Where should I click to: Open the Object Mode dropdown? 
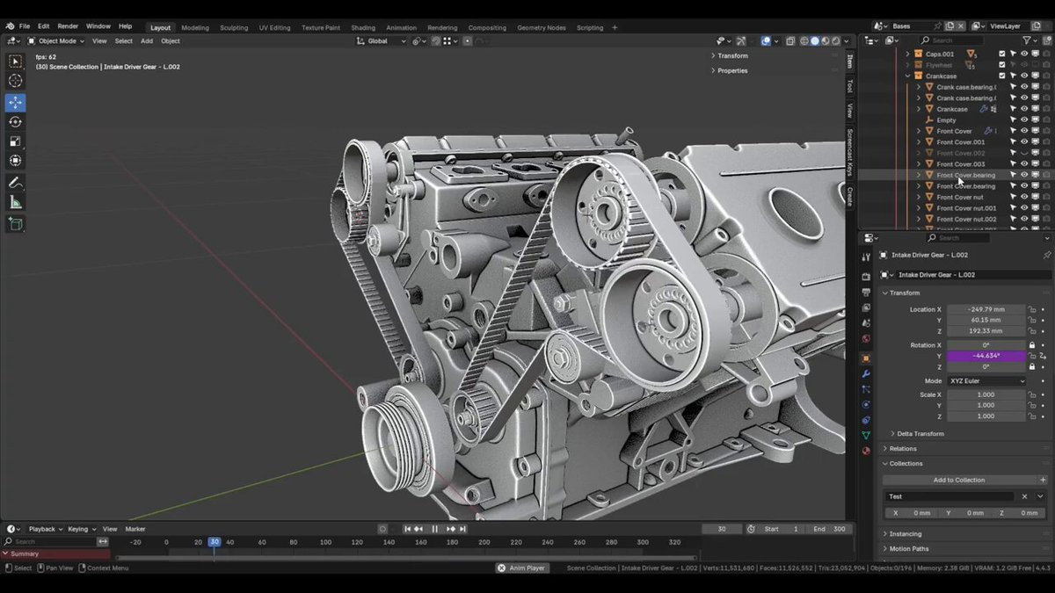point(55,40)
